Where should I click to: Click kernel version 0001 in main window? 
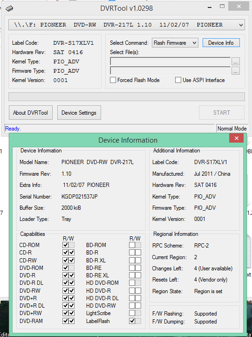61,80
